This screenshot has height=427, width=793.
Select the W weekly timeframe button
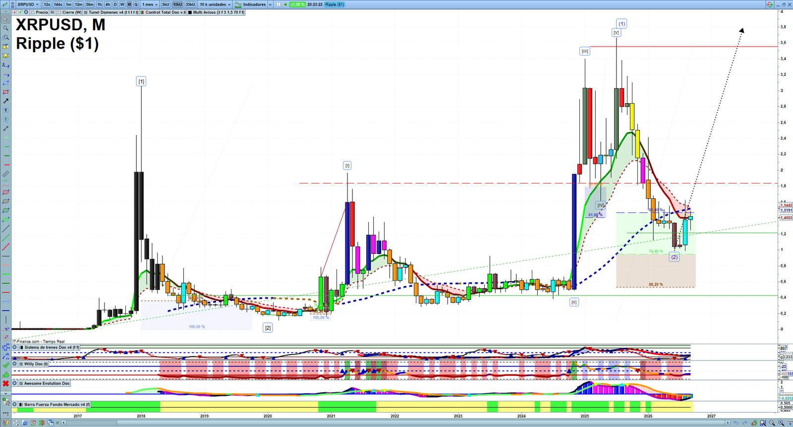pyautogui.click(x=122, y=4)
